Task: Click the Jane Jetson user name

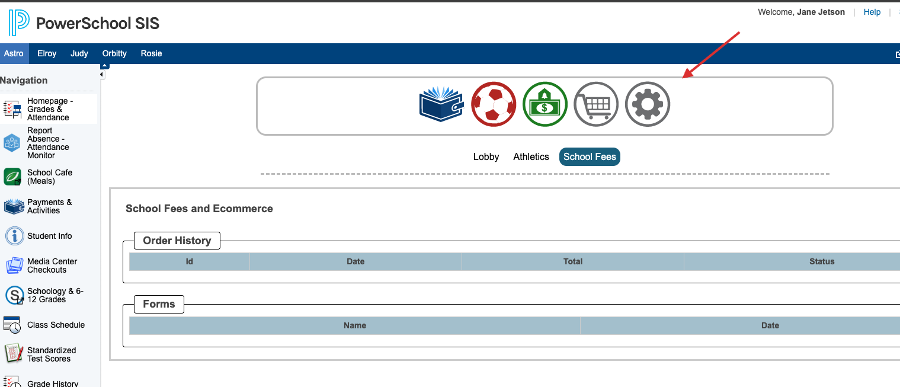Action: pos(821,12)
